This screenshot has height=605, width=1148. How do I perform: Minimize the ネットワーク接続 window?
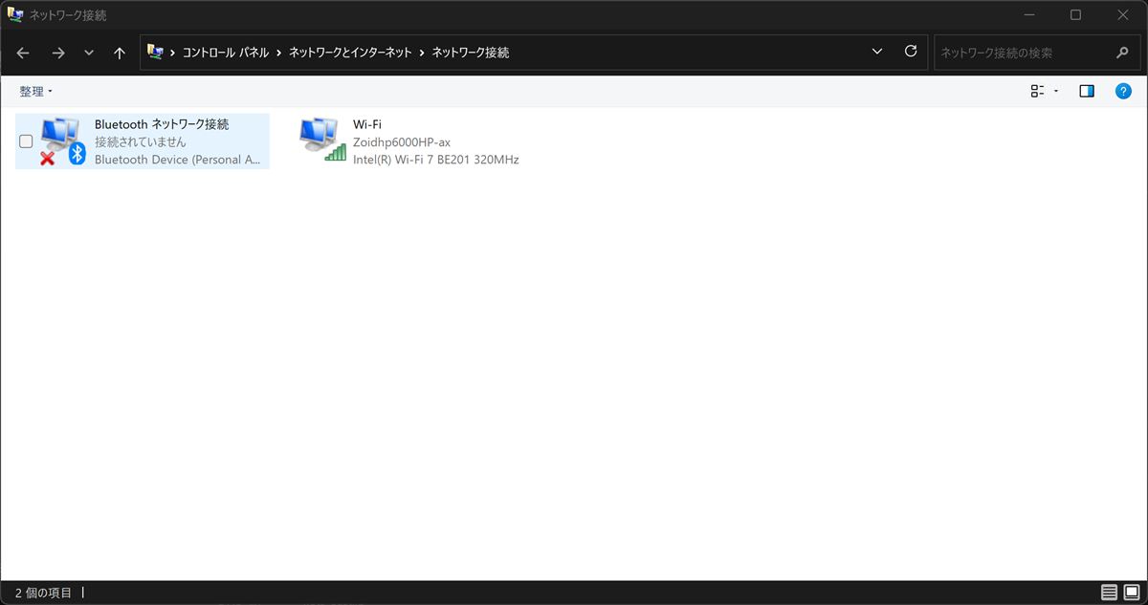tap(1028, 14)
